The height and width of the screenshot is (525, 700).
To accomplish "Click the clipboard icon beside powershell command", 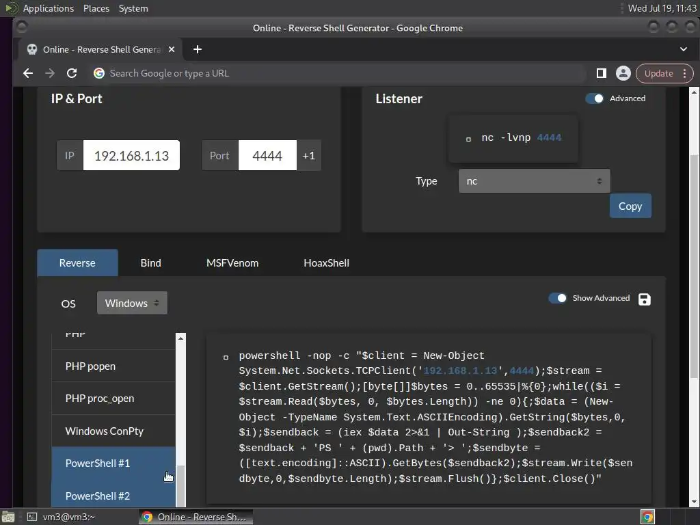I will [x=226, y=357].
